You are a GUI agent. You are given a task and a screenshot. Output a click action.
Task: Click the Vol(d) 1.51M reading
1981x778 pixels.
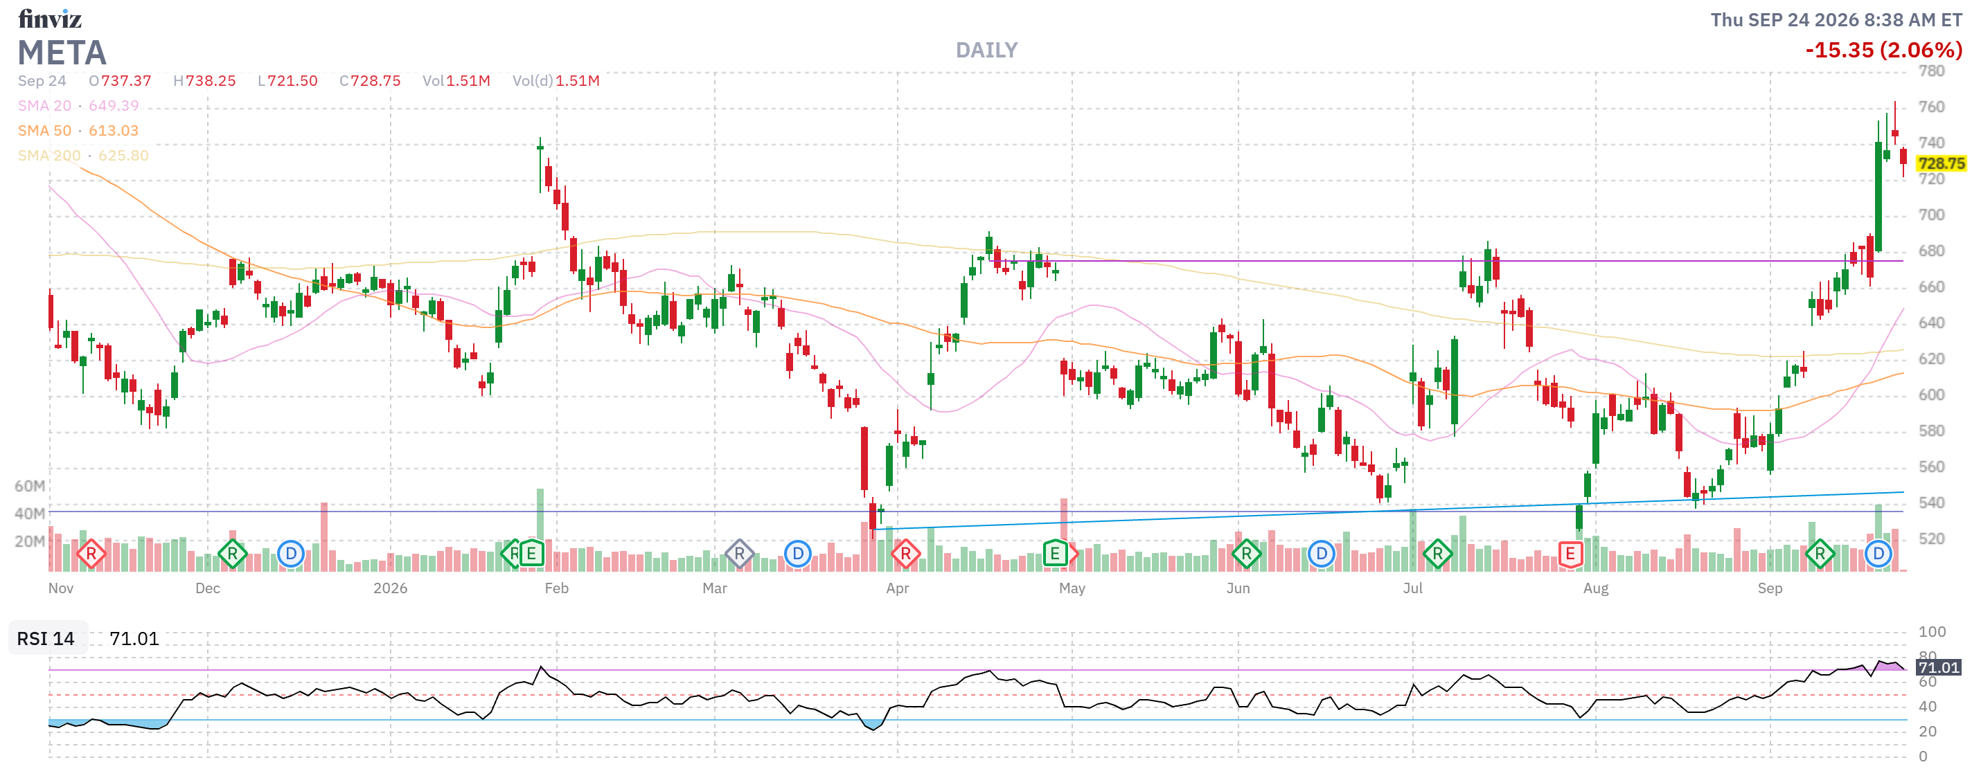point(556,81)
